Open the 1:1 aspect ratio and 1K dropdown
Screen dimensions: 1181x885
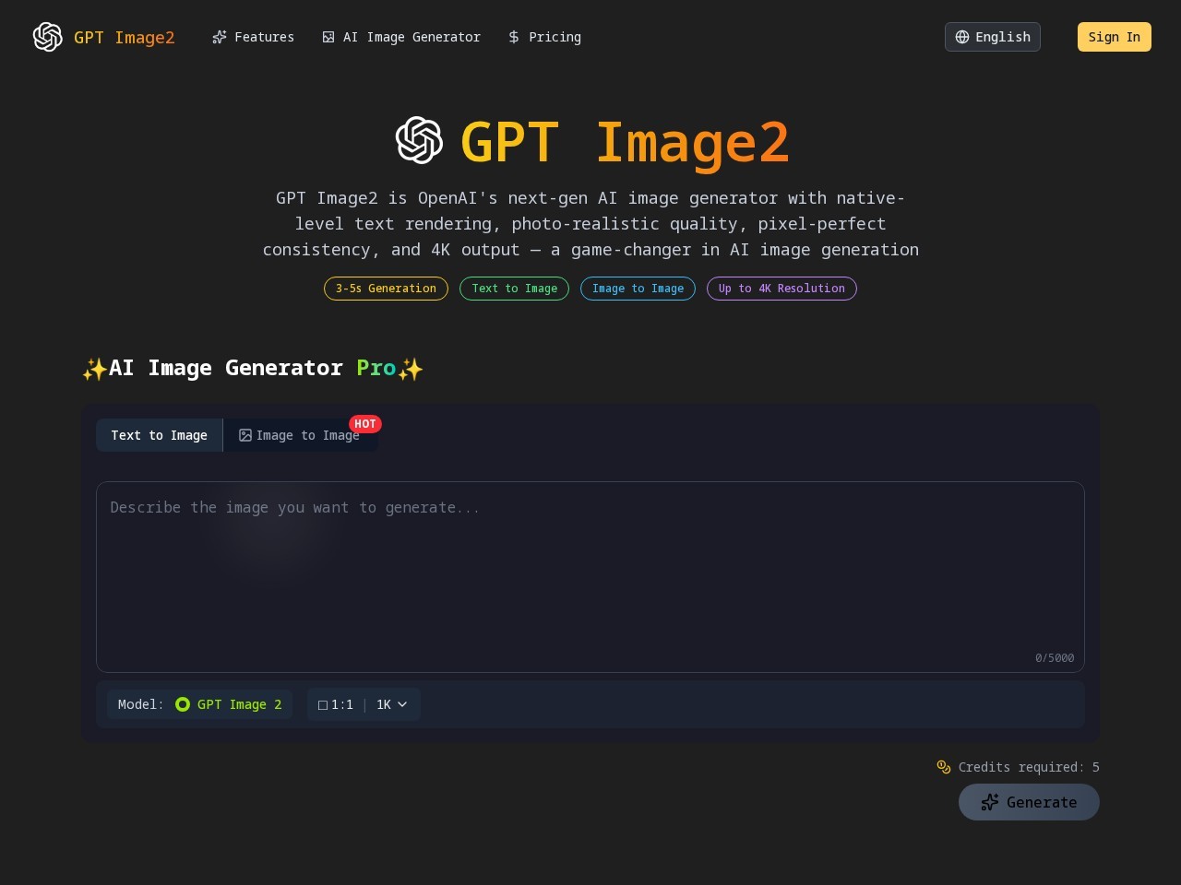[364, 704]
